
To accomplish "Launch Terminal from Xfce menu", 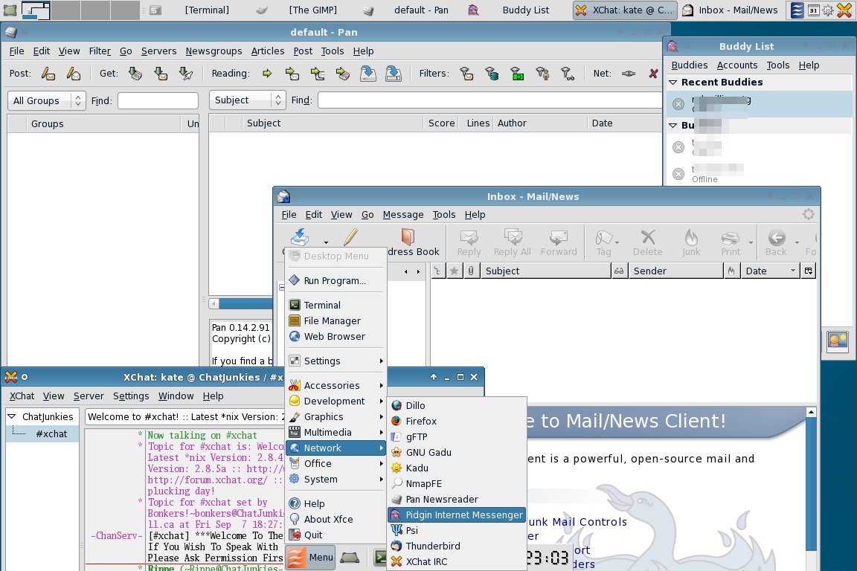I will click(335, 305).
